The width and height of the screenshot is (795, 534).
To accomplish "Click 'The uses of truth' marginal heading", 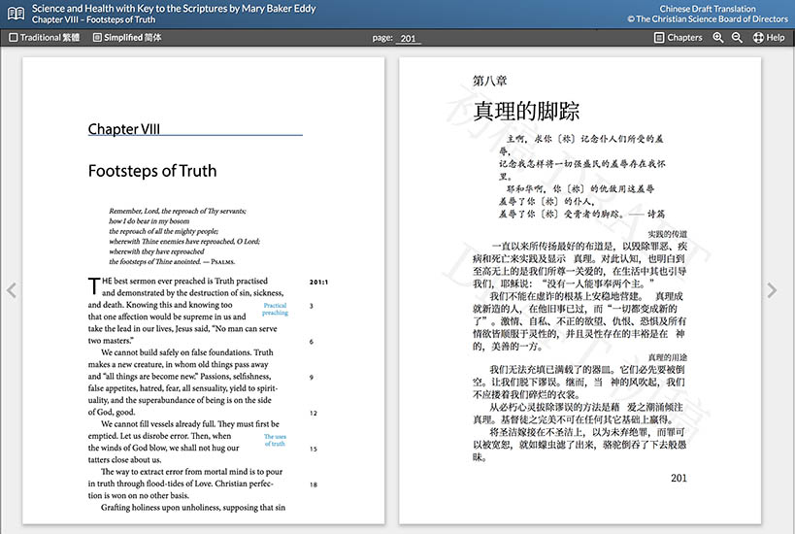I will [275, 440].
